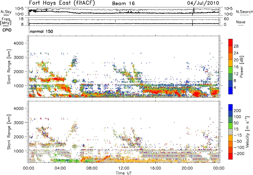253x175 pixels.
Task: Click the "-50" label on the velocity colorbar
Action: pyautogui.click(x=238, y=141)
